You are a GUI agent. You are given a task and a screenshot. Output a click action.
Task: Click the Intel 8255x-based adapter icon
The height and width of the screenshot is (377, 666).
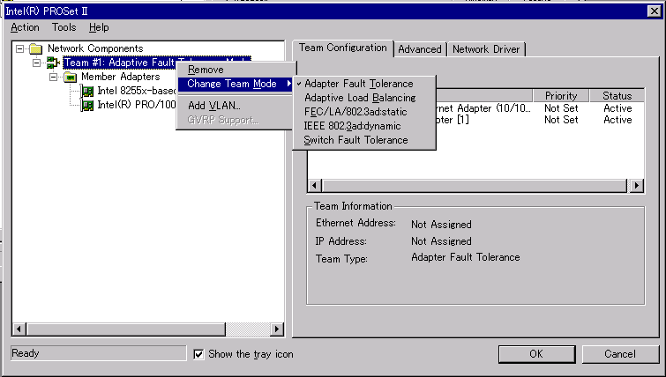87,91
